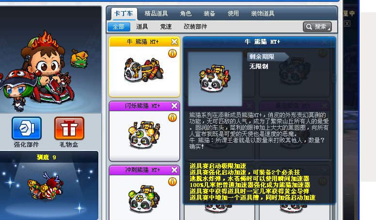Image resolution: width=376 pixels, height=220 pixels.
Task: Filter karts by 竞速
Action: tap(166, 27)
